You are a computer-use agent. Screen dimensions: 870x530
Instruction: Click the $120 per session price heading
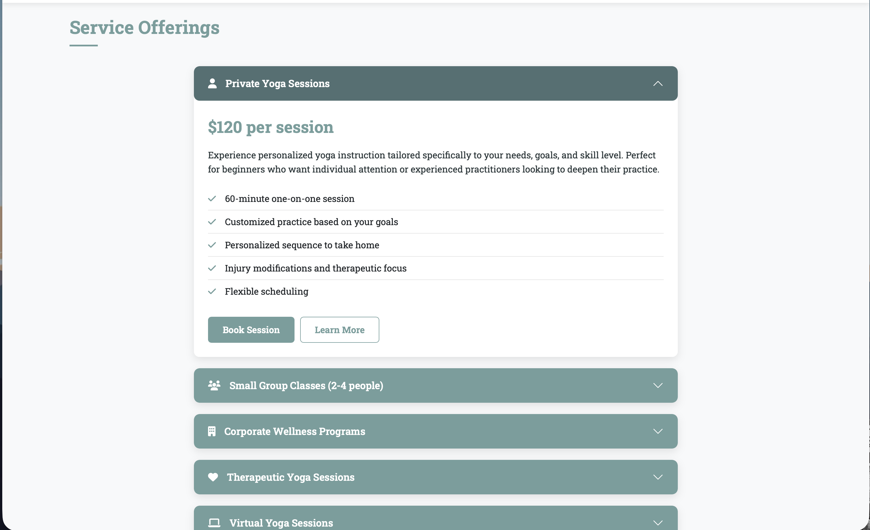pos(270,127)
